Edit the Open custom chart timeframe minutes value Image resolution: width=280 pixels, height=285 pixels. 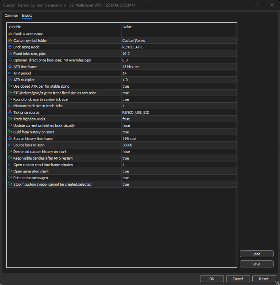pos(179,165)
